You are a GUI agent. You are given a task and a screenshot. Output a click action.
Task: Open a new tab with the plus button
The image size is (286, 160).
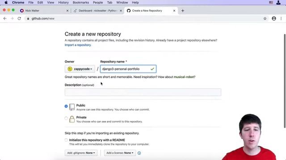183,11
